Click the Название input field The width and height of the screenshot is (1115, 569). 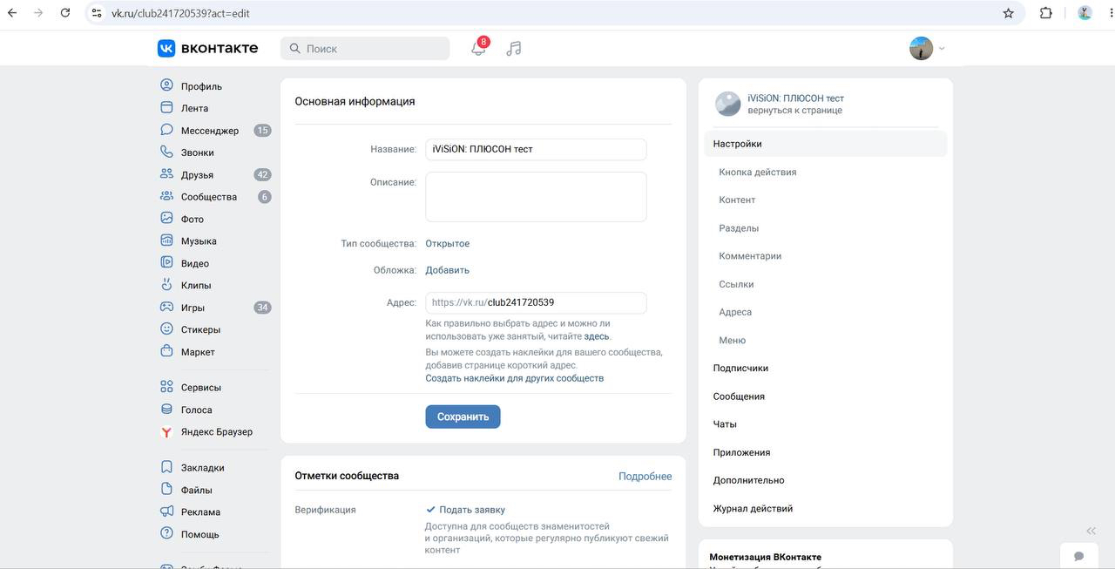[536, 149]
